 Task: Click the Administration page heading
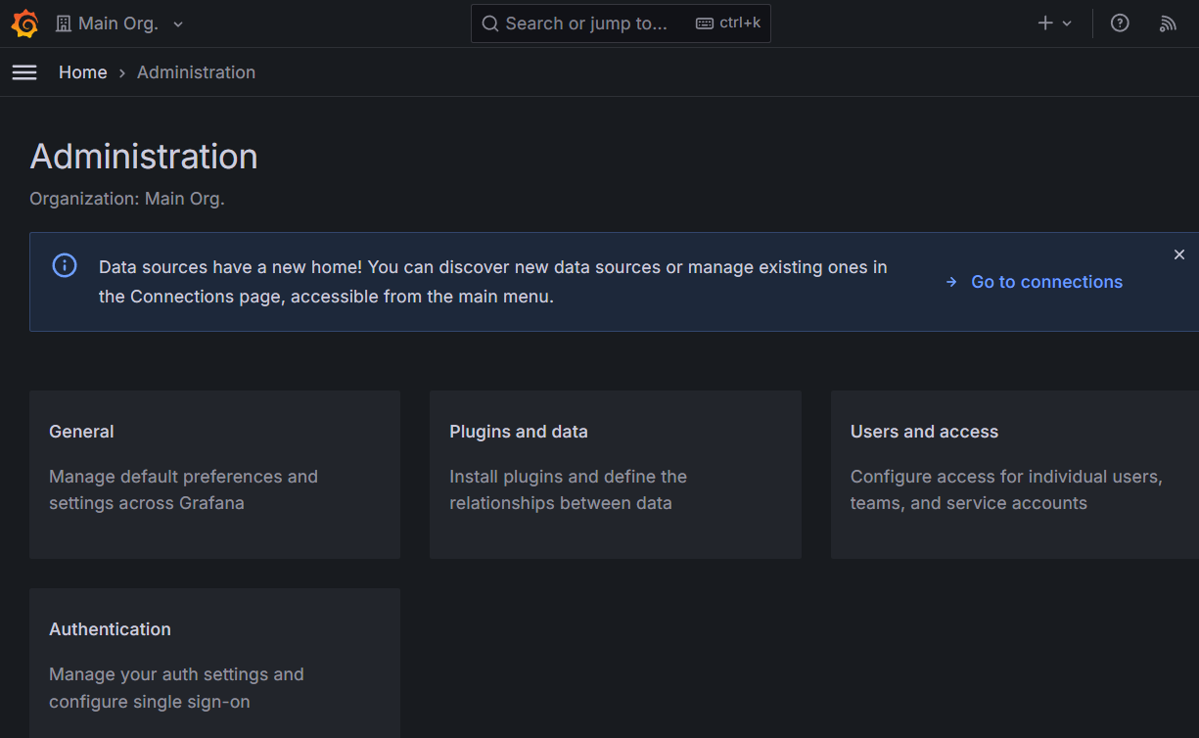point(144,157)
